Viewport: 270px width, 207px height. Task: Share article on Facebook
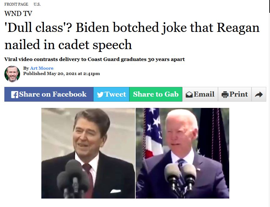click(49, 94)
